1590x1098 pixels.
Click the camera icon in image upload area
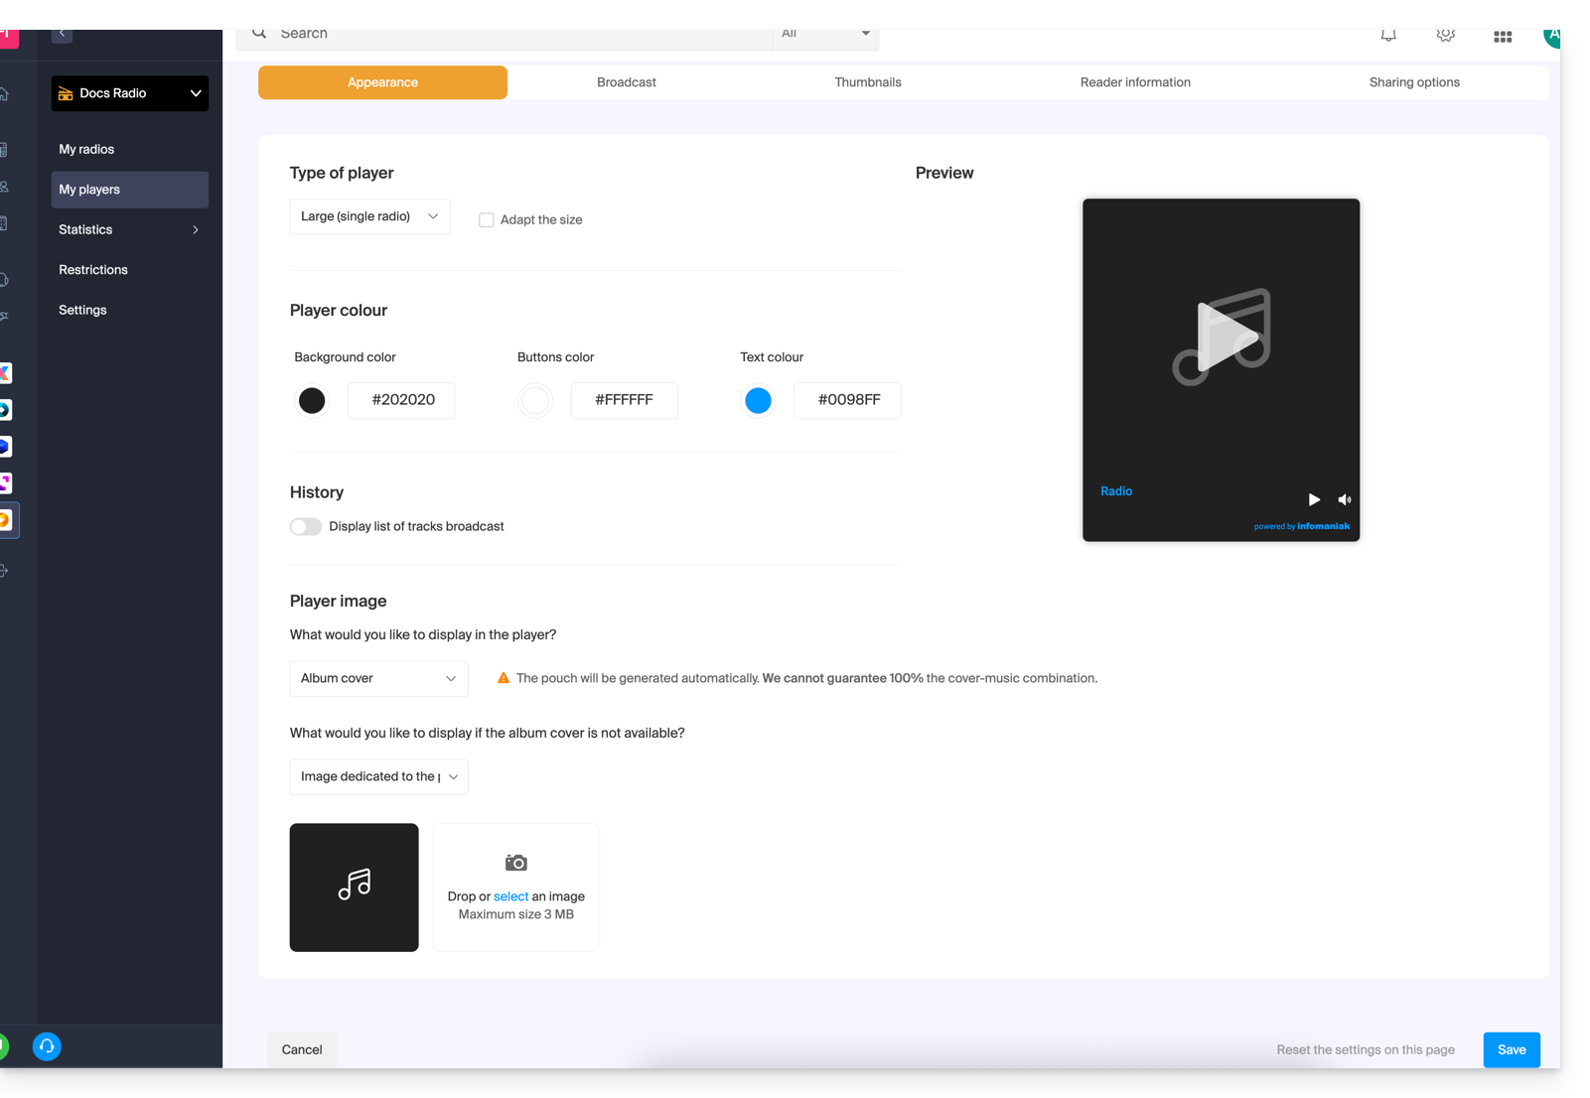515,863
